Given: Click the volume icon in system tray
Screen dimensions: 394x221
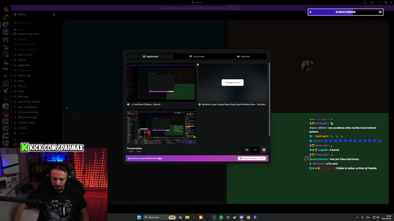Looking at the screenshot, I should tap(378, 217).
